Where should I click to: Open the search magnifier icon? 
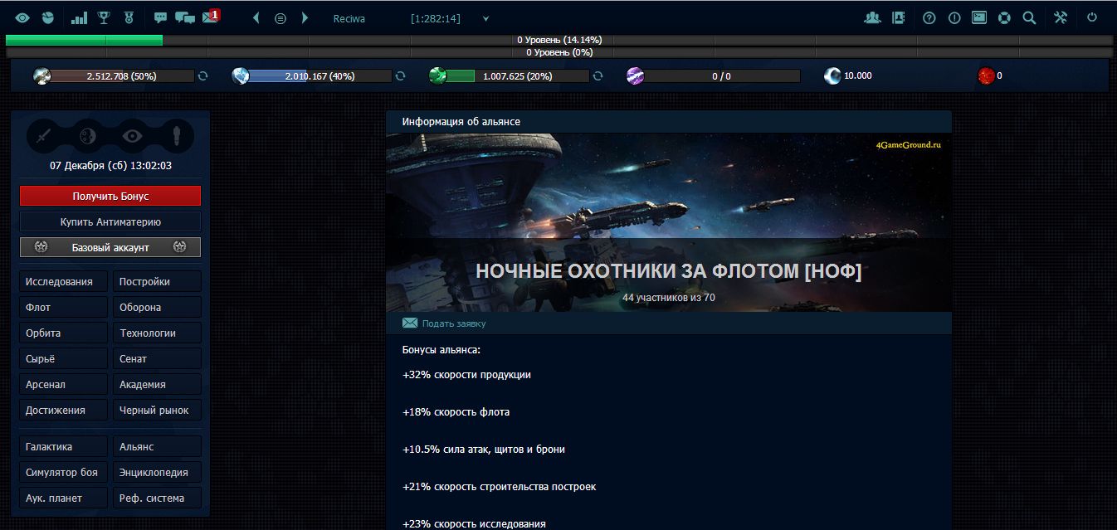pos(1029,17)
